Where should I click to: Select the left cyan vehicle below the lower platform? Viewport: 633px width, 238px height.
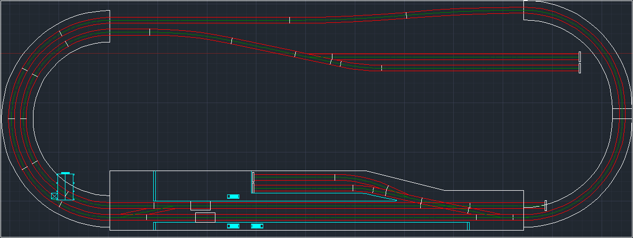[x=234, y=226]
